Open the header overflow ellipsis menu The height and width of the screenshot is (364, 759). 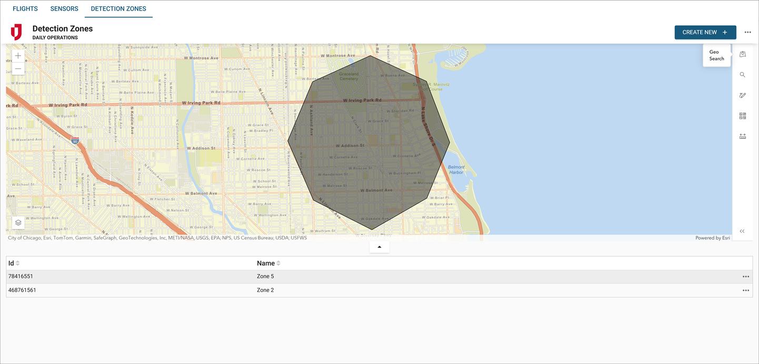(747, 32)
